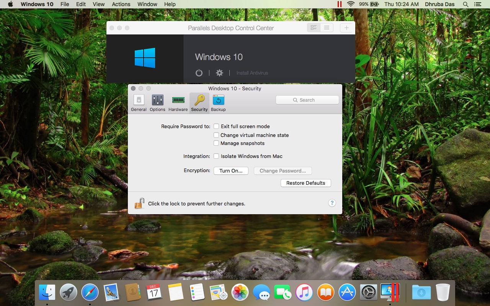Open the Help menu
The image size is (490, 306).
pos(170,4)
